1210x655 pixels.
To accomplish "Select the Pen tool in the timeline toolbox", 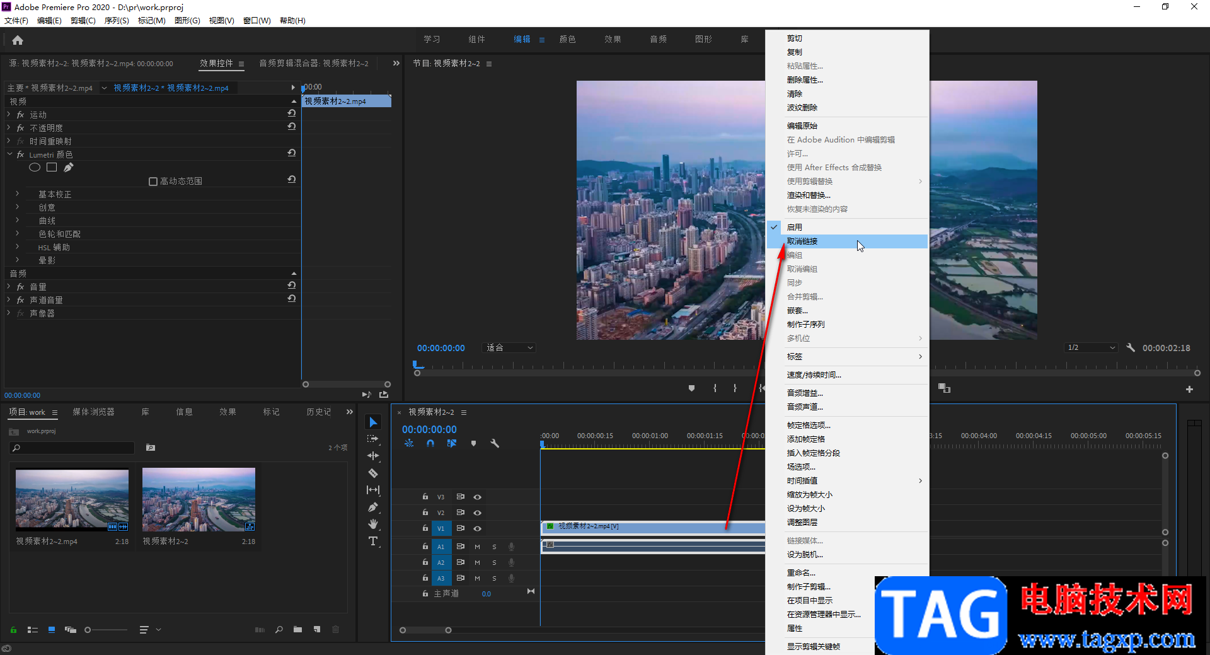I will (x=373, y=507).
